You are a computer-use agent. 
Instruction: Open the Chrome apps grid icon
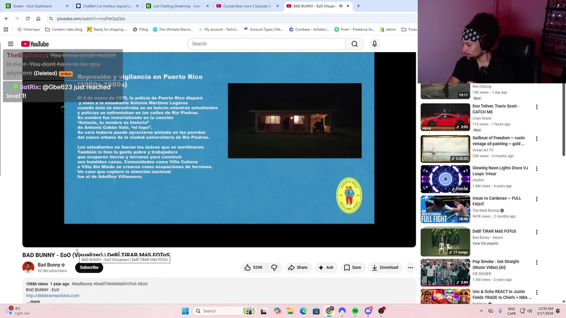[6, 29]
